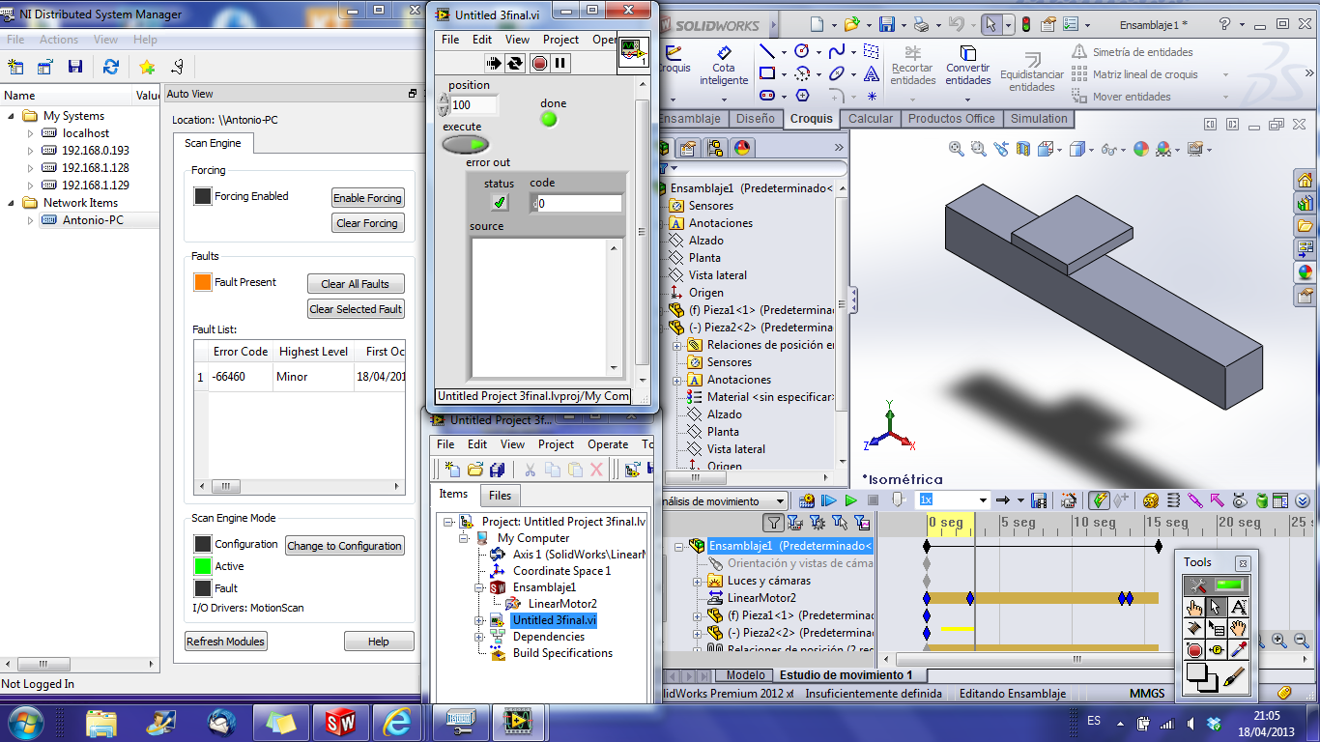Click Run Continuously in LabVIEW VI toolbar

coord(516,64)
